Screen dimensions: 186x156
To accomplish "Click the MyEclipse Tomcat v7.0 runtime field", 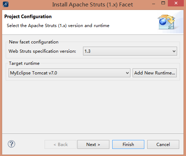I will point(69,73).
